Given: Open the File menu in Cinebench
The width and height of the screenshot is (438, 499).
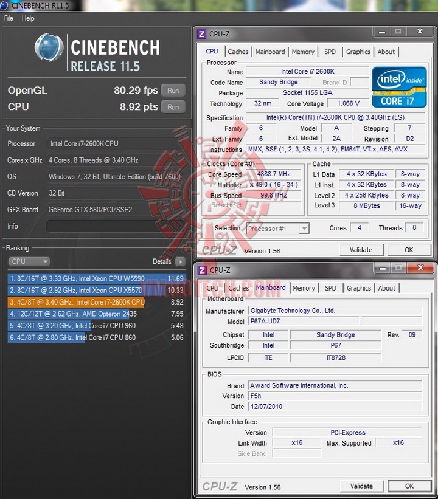Looking at the screenshot, I should (x=9, y=18).
